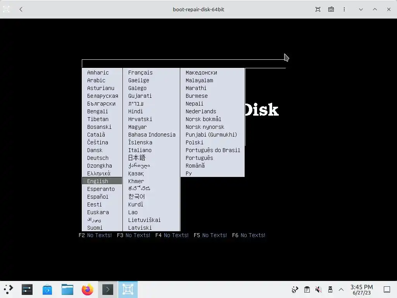Image resolution: width=397 pixels, height=298 pixels.
Task: Show desktop using the panel corner button
Action: 387,289
